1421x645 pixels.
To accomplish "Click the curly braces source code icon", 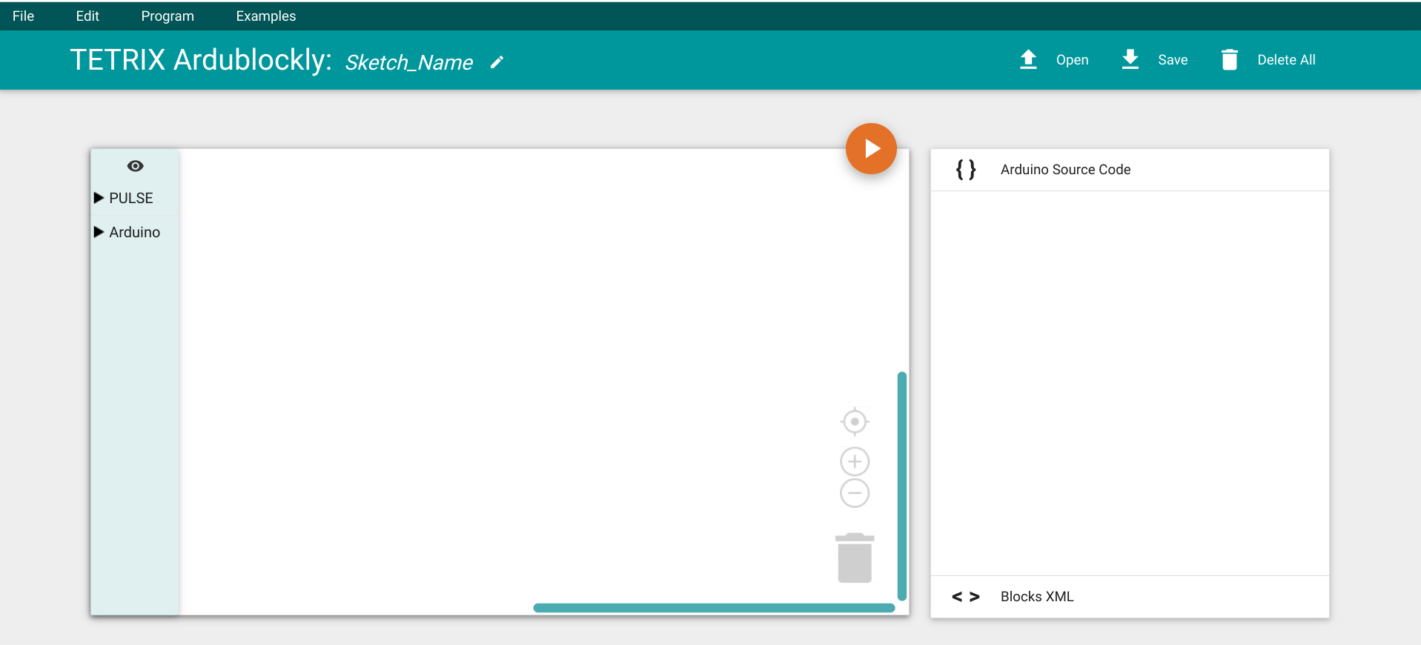I will [x=966, y=170].
